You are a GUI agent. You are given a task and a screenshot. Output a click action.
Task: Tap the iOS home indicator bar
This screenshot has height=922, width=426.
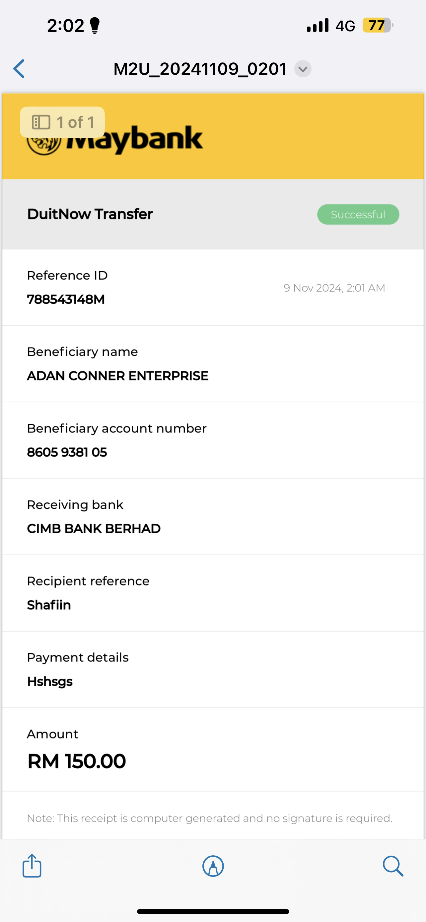[x=213, y=911]
